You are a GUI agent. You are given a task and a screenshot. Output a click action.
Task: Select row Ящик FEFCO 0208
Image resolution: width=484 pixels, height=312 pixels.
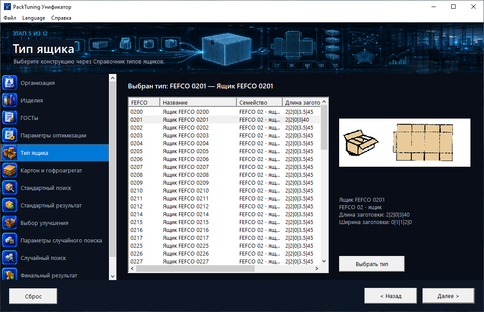pos(224,175)
